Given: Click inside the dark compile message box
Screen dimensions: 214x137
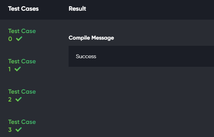Looking at the screenshot, I should [x=141, y=56].
